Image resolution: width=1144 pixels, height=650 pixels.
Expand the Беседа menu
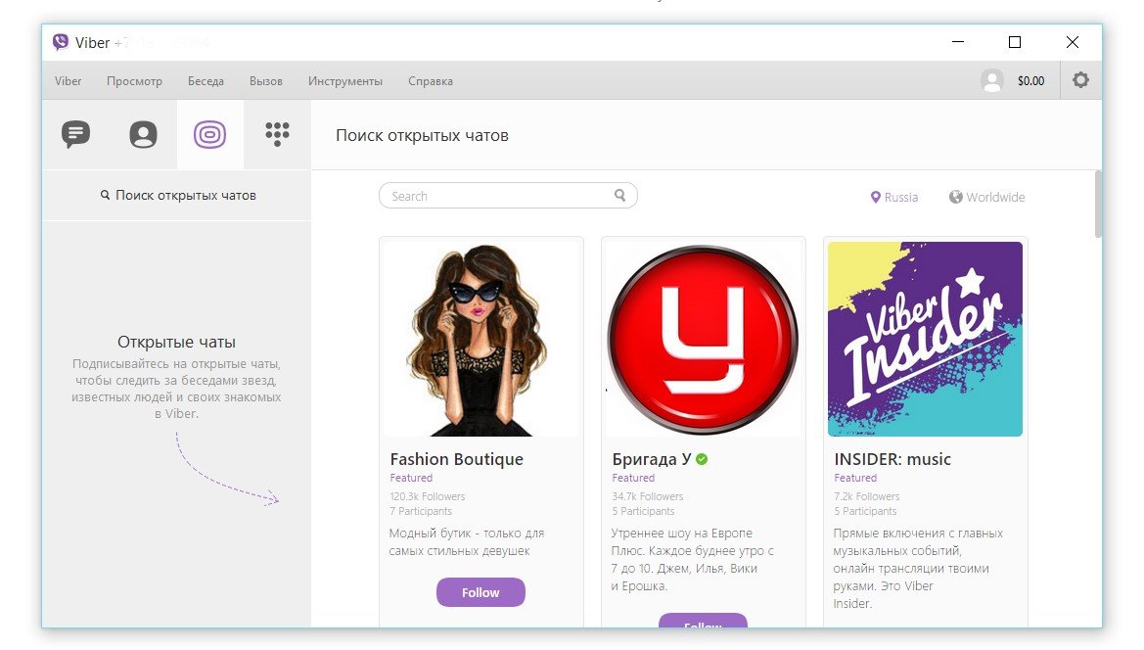tap(206, 81)
